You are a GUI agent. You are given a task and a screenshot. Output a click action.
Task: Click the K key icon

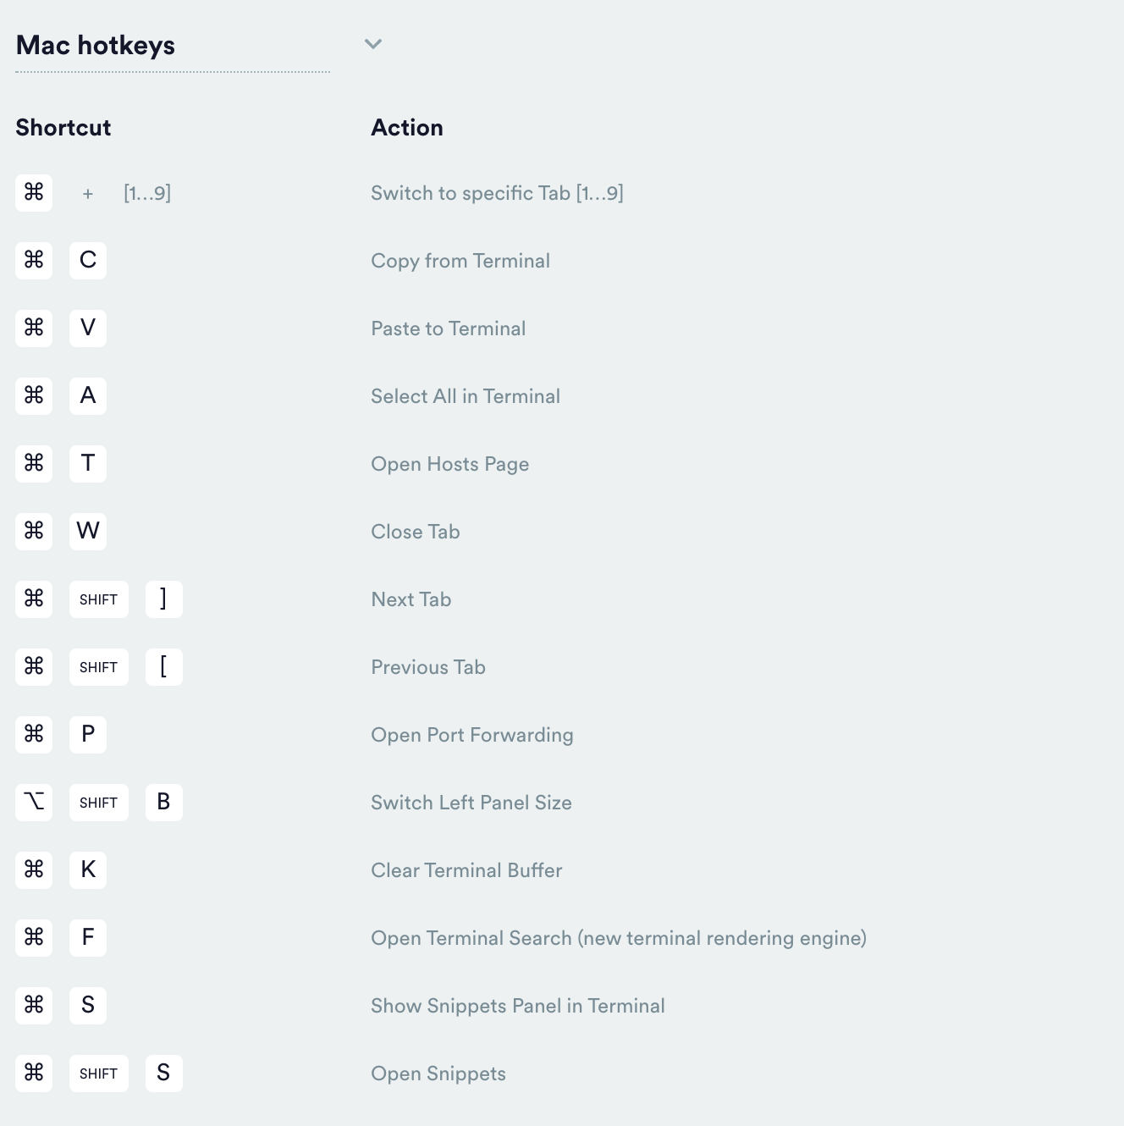click(88, 869)
